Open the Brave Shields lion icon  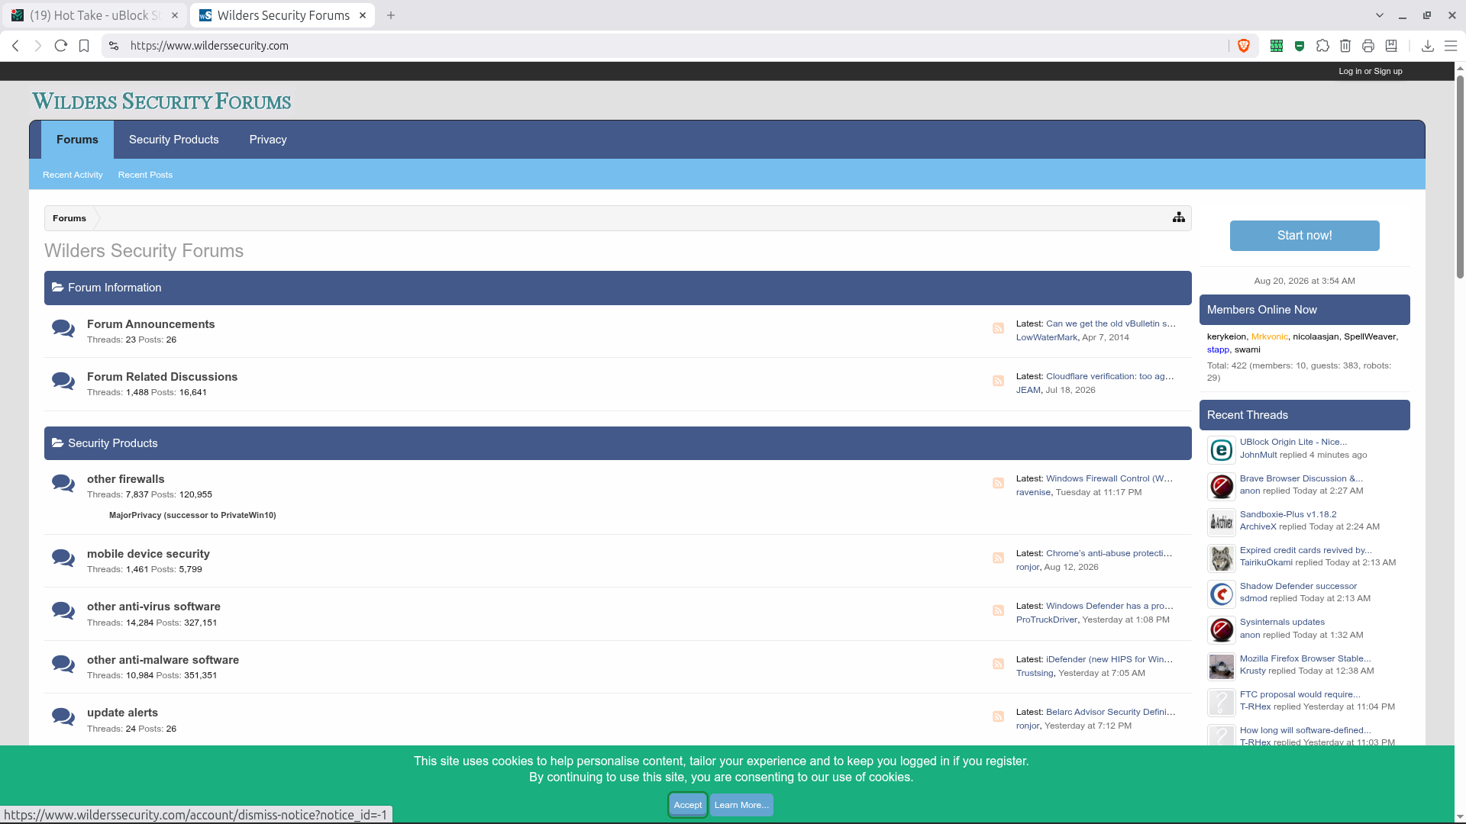(1244, 46)
